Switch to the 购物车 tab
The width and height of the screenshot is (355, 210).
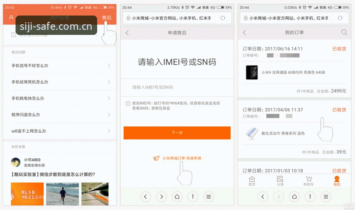point(309,181)
